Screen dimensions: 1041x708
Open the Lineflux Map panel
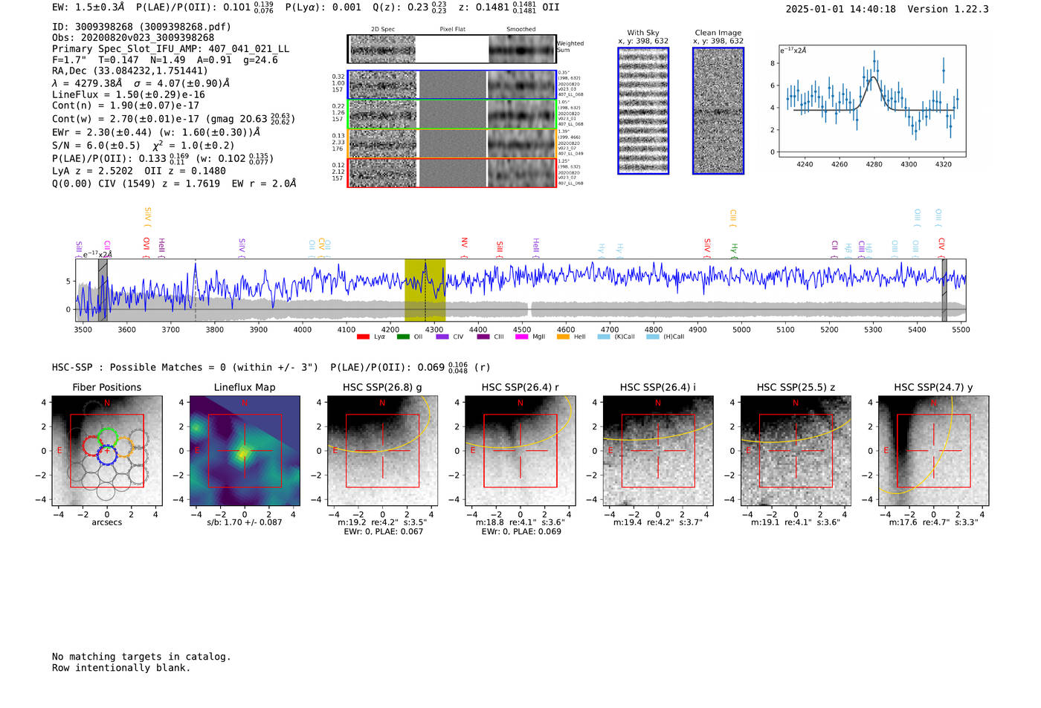[x=245, y=451]
